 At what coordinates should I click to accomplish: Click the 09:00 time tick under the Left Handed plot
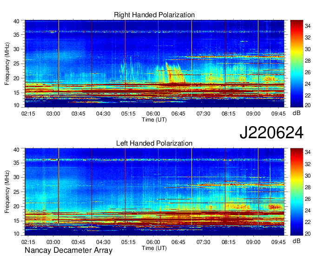click(253, 242)
